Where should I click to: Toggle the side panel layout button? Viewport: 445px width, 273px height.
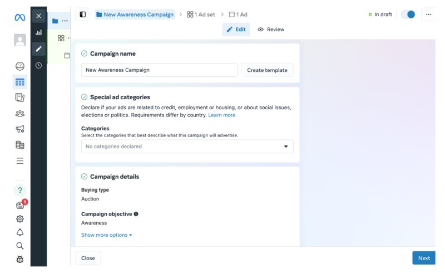click(x=82, y=14)
